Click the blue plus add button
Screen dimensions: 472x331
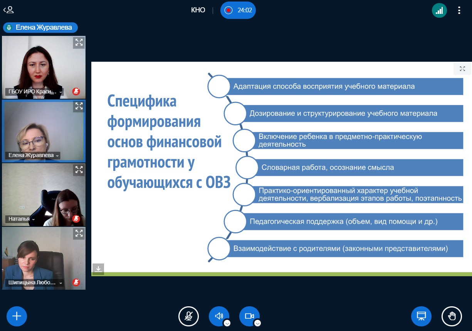(17, 316)
